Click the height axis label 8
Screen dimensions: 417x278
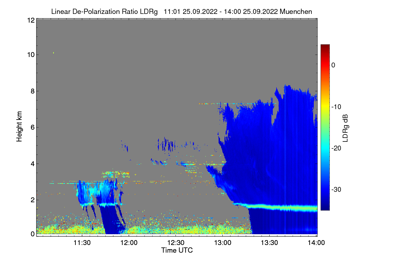[32, 91]
